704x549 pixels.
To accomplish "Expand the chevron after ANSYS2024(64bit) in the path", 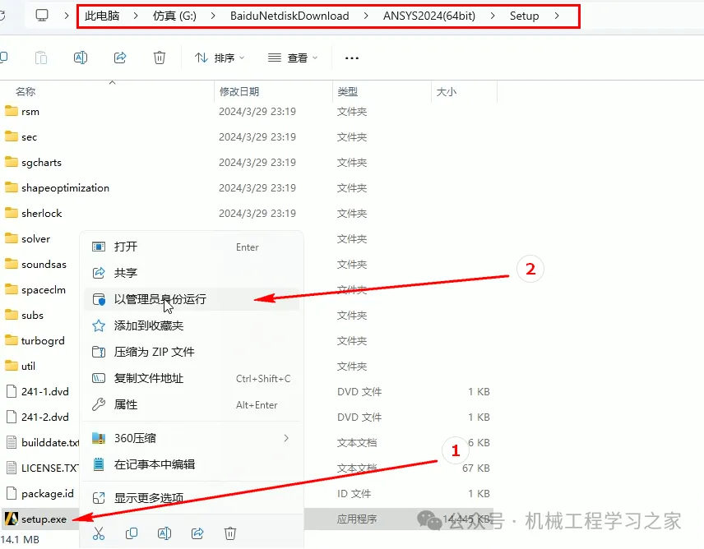I will [493, 16].
